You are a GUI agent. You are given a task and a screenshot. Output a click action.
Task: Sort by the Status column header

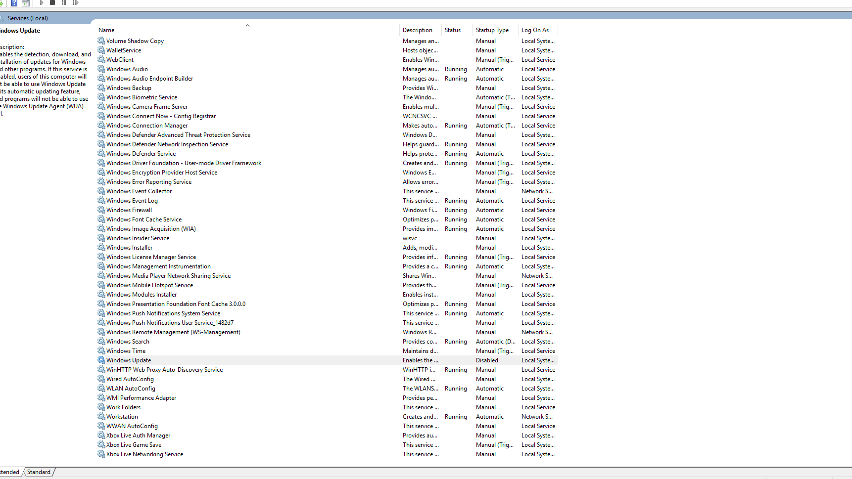457,30
